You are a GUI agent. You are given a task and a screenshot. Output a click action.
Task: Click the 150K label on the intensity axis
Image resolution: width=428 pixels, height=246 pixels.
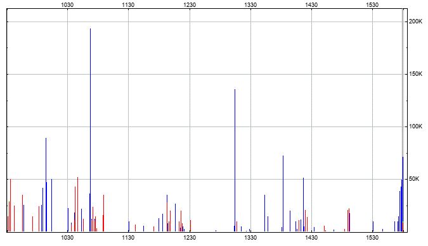point(415,74)
